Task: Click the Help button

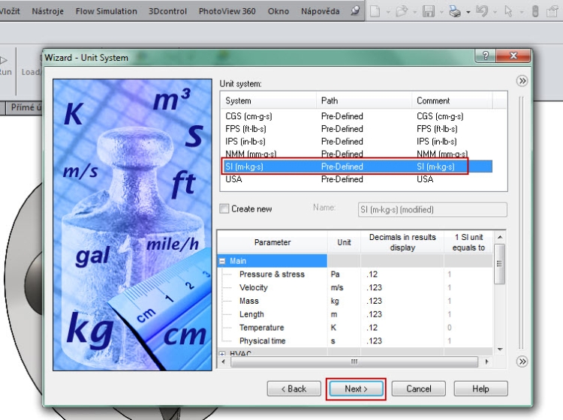Action: click(480, 388)
